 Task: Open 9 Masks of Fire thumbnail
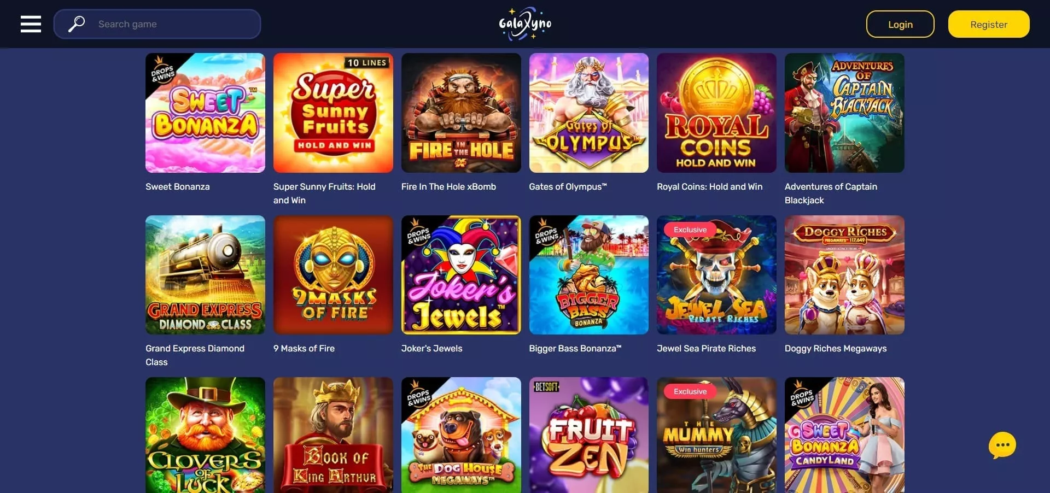pyautogui.click(x=333, y=275)
